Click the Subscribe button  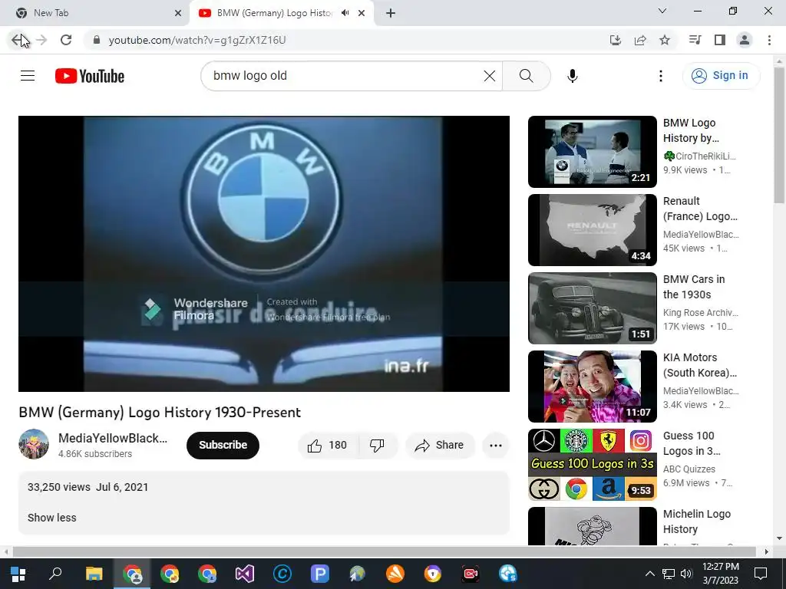pos(223,446)
